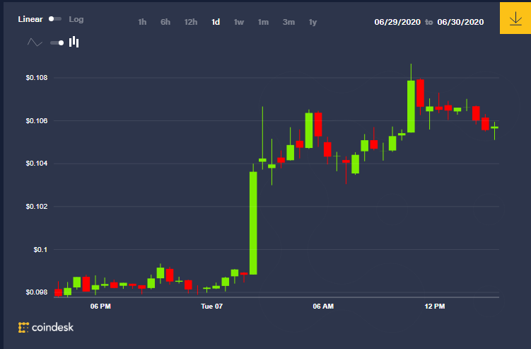Choose the Log scale label
This screenshot has width=531, height=349.
pos(76,19)
